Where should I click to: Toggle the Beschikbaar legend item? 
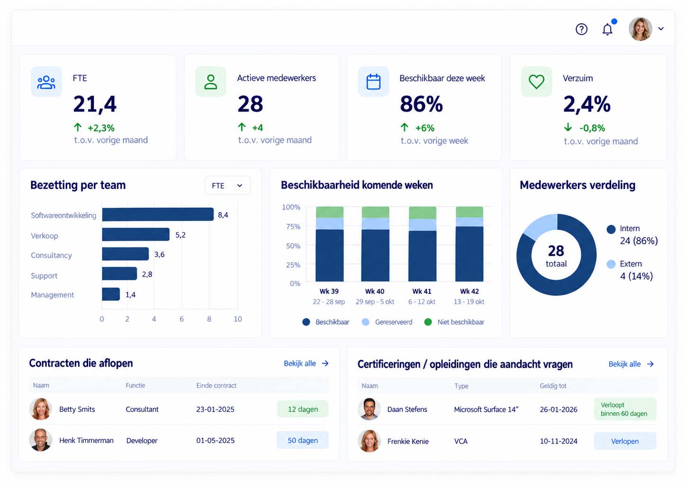(x=326, y=322)
